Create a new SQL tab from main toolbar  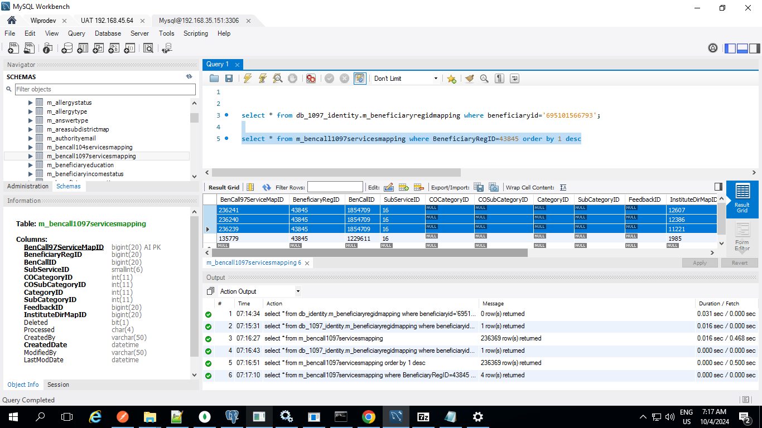click(13, 48)
